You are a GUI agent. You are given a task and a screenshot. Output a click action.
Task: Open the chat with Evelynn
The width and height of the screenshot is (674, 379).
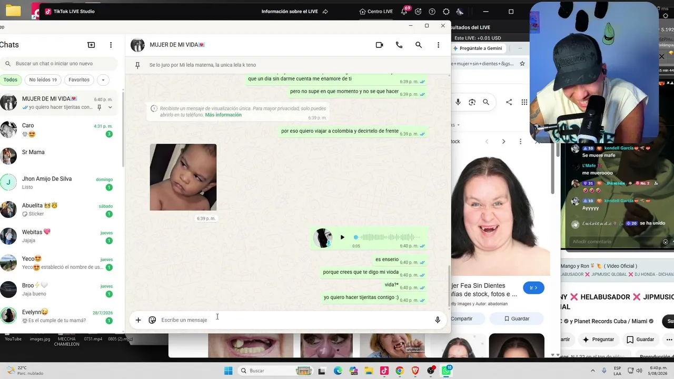[x=59, y=316]
